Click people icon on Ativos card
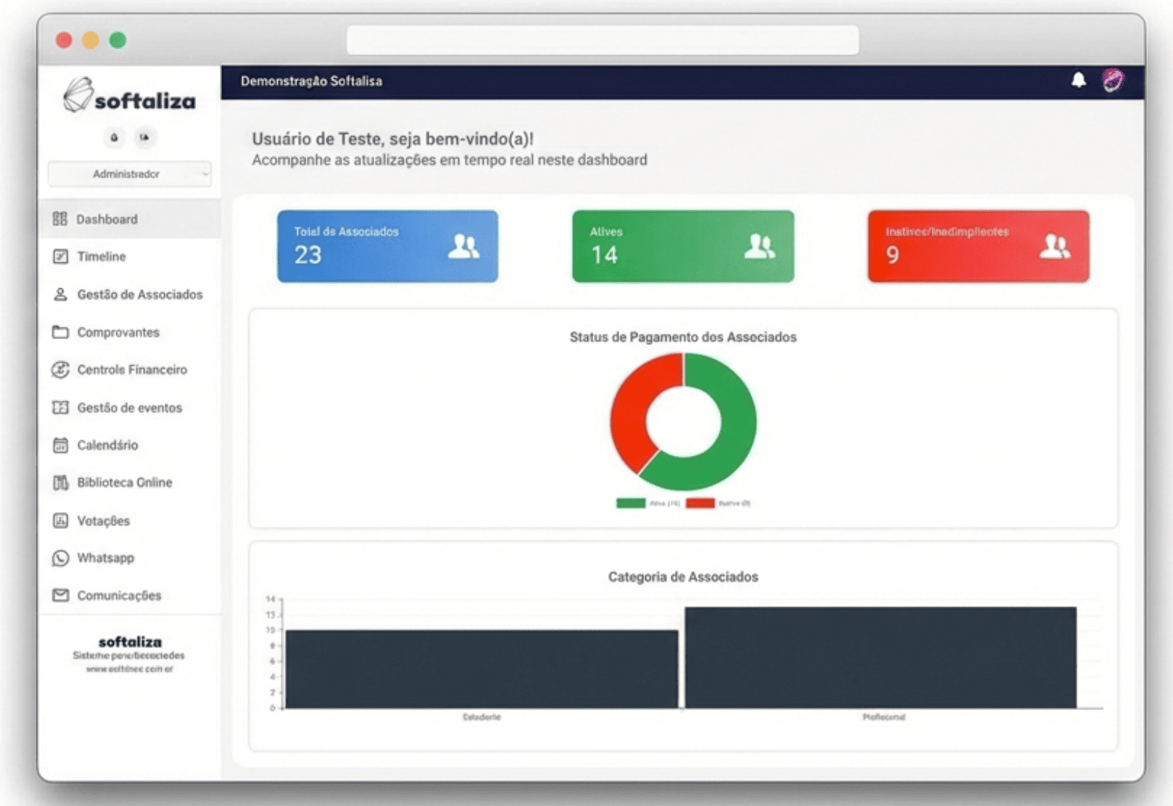This screenshot has width=1173, height=806. [759, 246]
